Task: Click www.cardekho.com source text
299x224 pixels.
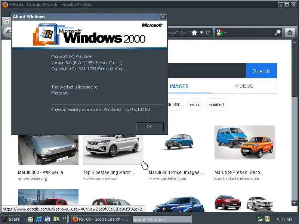Action: pos(167,179)
